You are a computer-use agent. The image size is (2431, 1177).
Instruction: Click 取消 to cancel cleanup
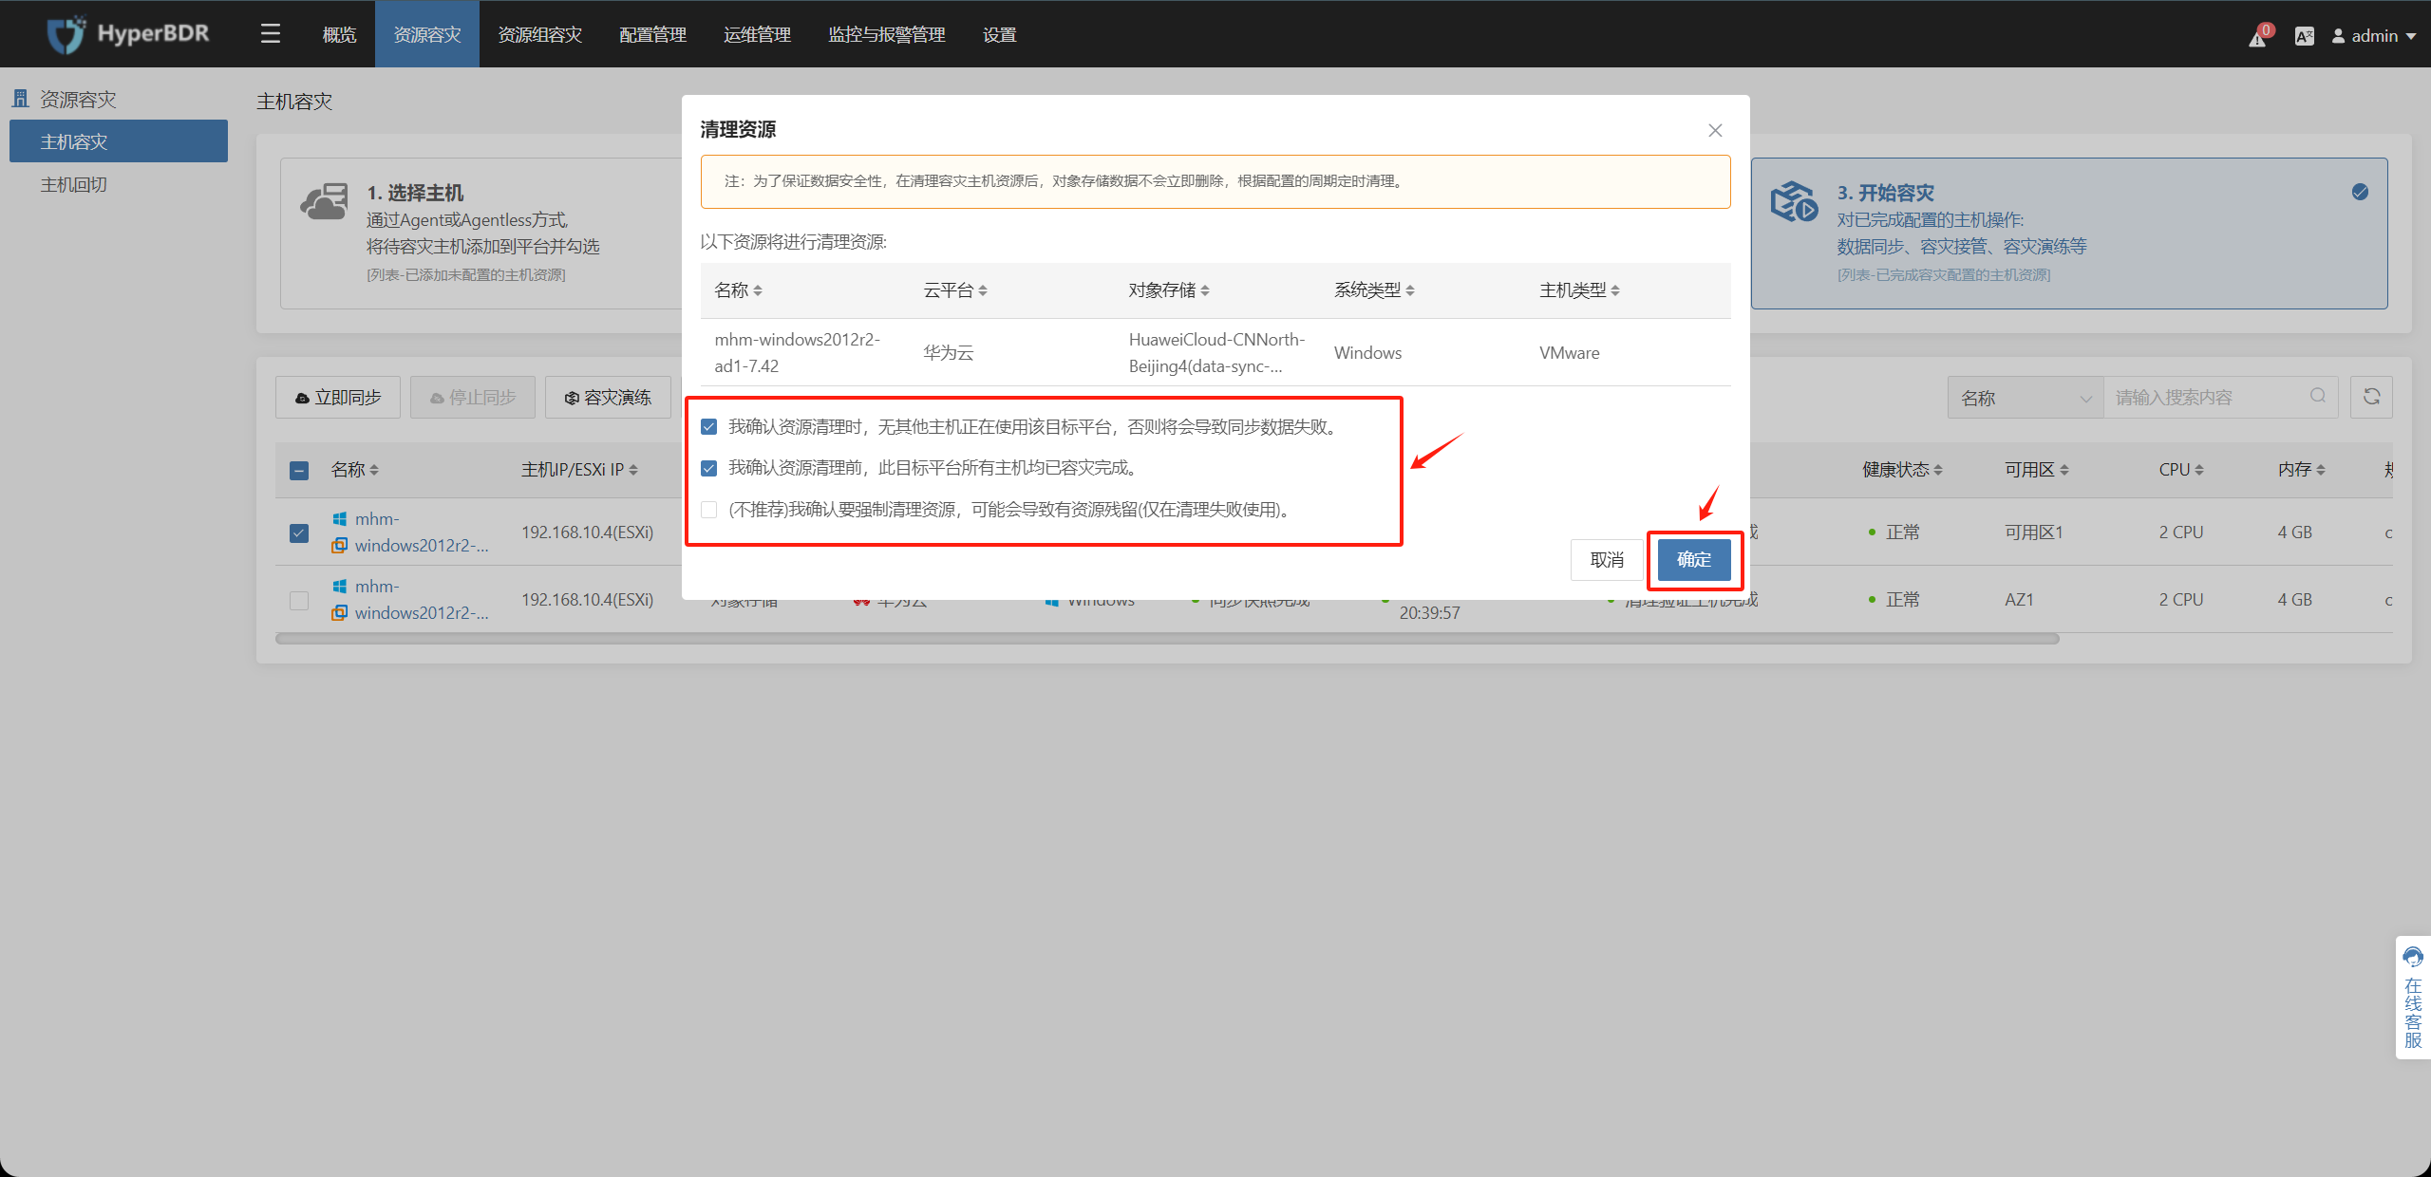coord(1607,559)
